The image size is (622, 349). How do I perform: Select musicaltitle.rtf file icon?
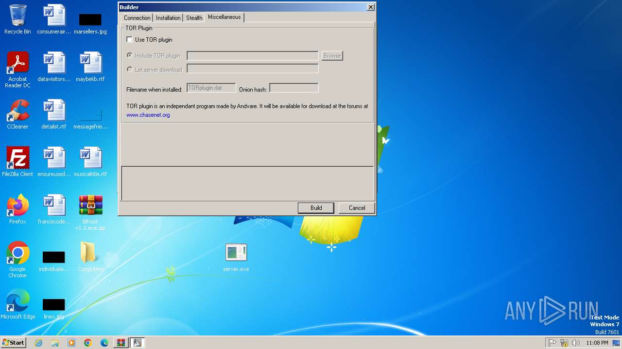pyautogui.click(x=90, y=162)
